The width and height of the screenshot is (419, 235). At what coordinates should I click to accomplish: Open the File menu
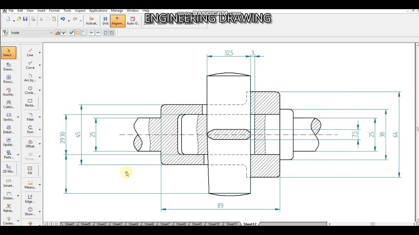[11, 11]
